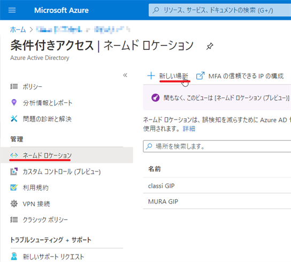The height and width of the screenshot is (262, 291).
Task: Open the classi GIP location
Action: click(x=161, y=186)
